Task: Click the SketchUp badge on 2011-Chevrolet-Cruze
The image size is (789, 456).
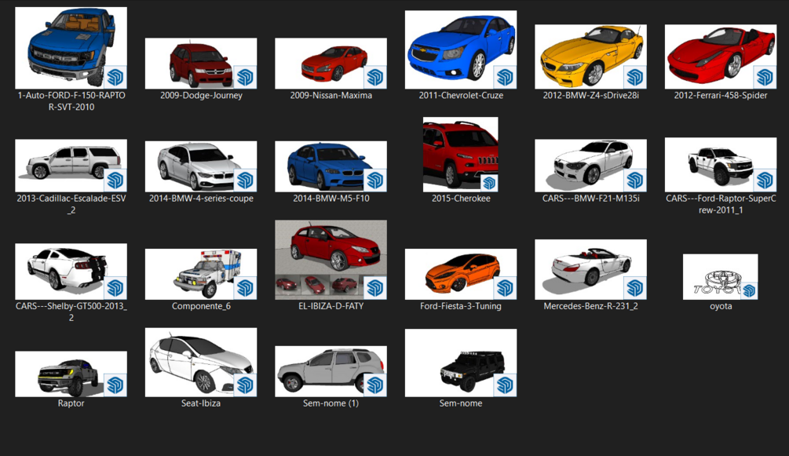Action: pos(505,78)
